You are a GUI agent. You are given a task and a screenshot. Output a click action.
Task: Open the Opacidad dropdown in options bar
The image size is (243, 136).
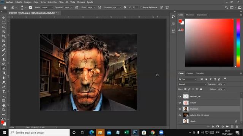(72, 8)
